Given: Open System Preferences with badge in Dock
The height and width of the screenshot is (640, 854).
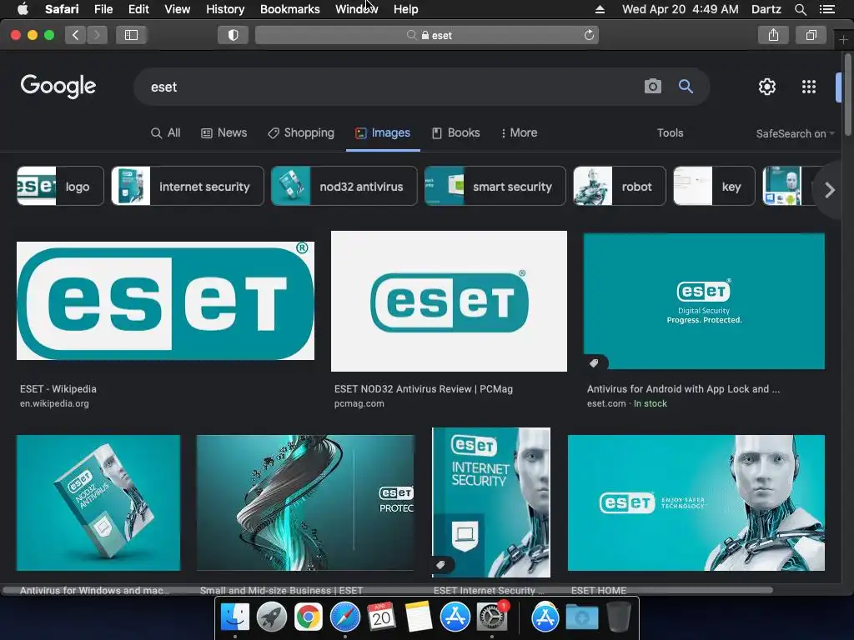Looking at the screenshot, I should [492, 617].
